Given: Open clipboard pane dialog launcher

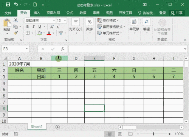Looking at the screenshot, I should tap(21, 40).
